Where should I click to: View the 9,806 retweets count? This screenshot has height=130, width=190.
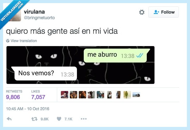13,97
